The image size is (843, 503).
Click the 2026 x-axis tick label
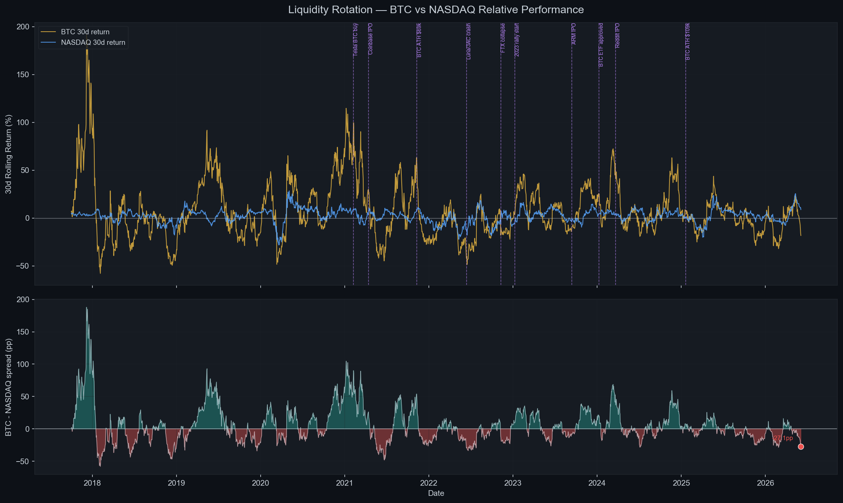tap(765, 483)
